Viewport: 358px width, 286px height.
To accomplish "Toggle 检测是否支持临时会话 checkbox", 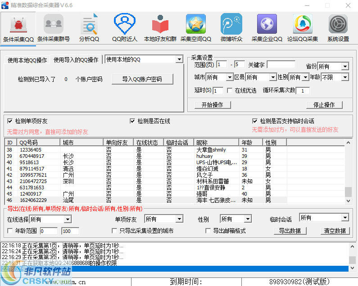I will pyautogui.click(x=255, y=121).
